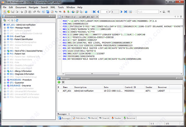The image size is (186, 127).
Task: Click the current message number field
Action: 104,12
